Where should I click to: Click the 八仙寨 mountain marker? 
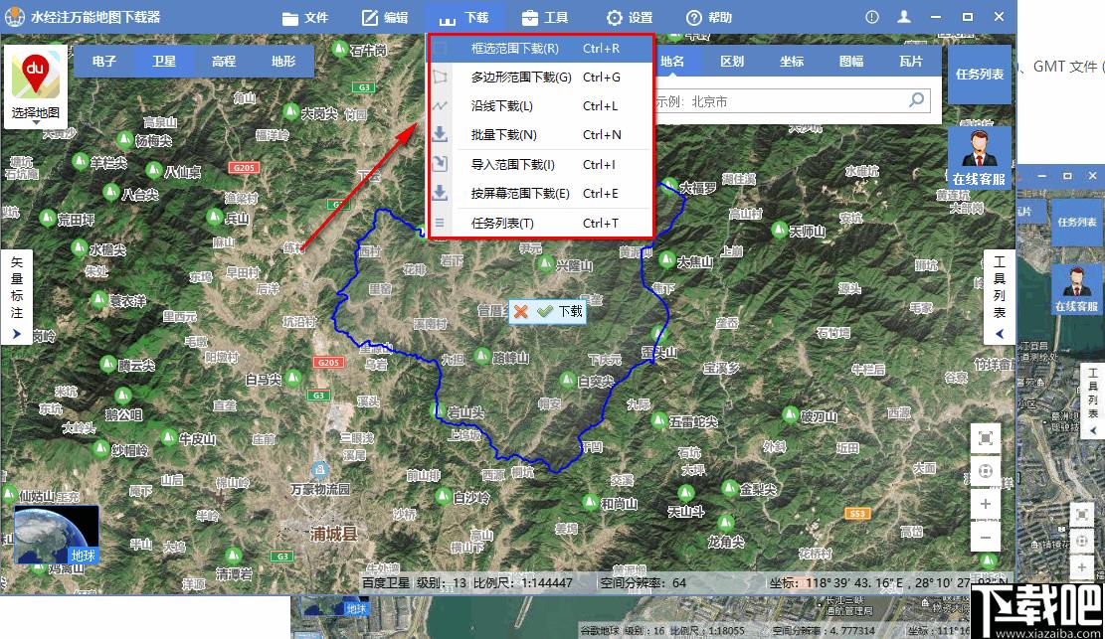pos(153,170)
